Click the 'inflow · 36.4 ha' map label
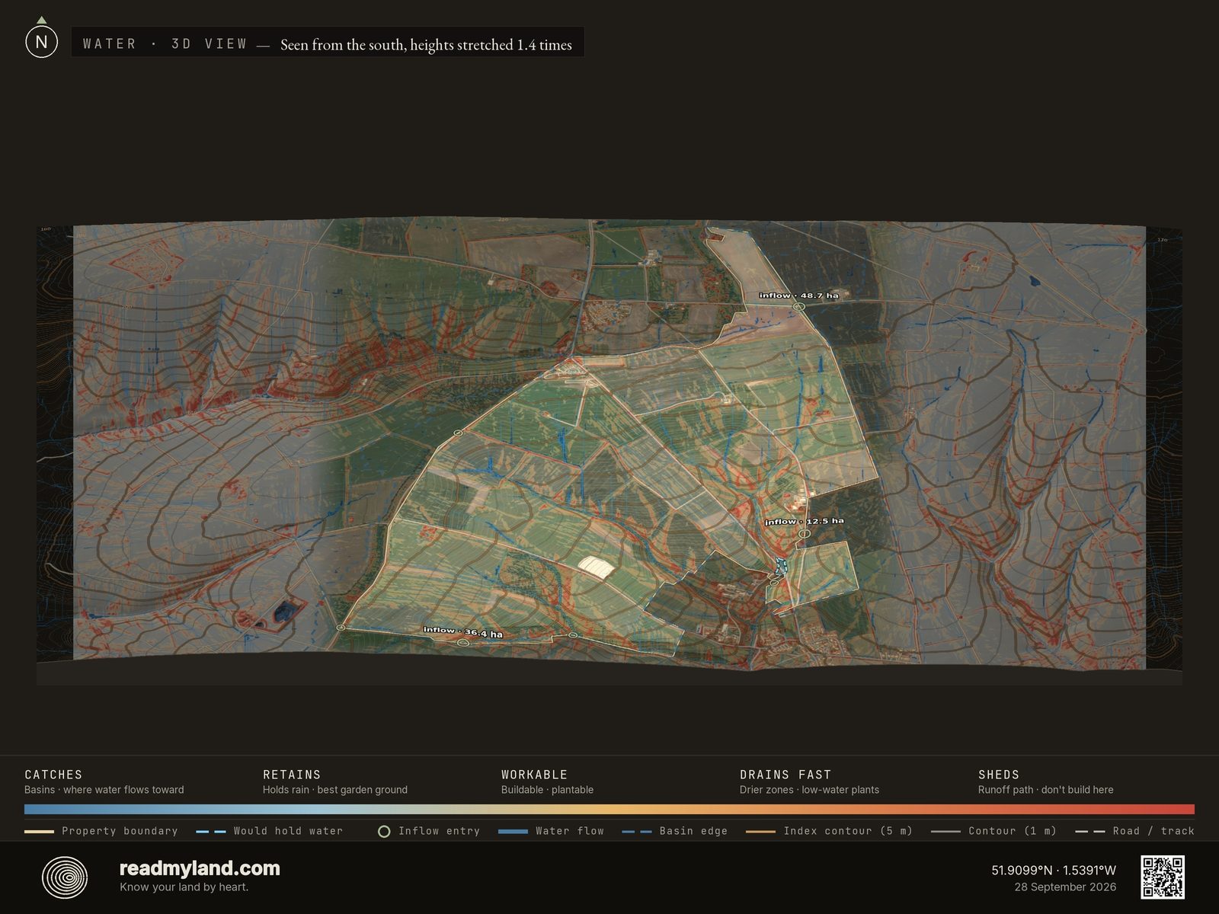The height and width of the screenshot is (914, 1219). coord(463,631)
